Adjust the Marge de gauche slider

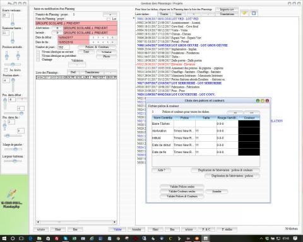(13, 149)
